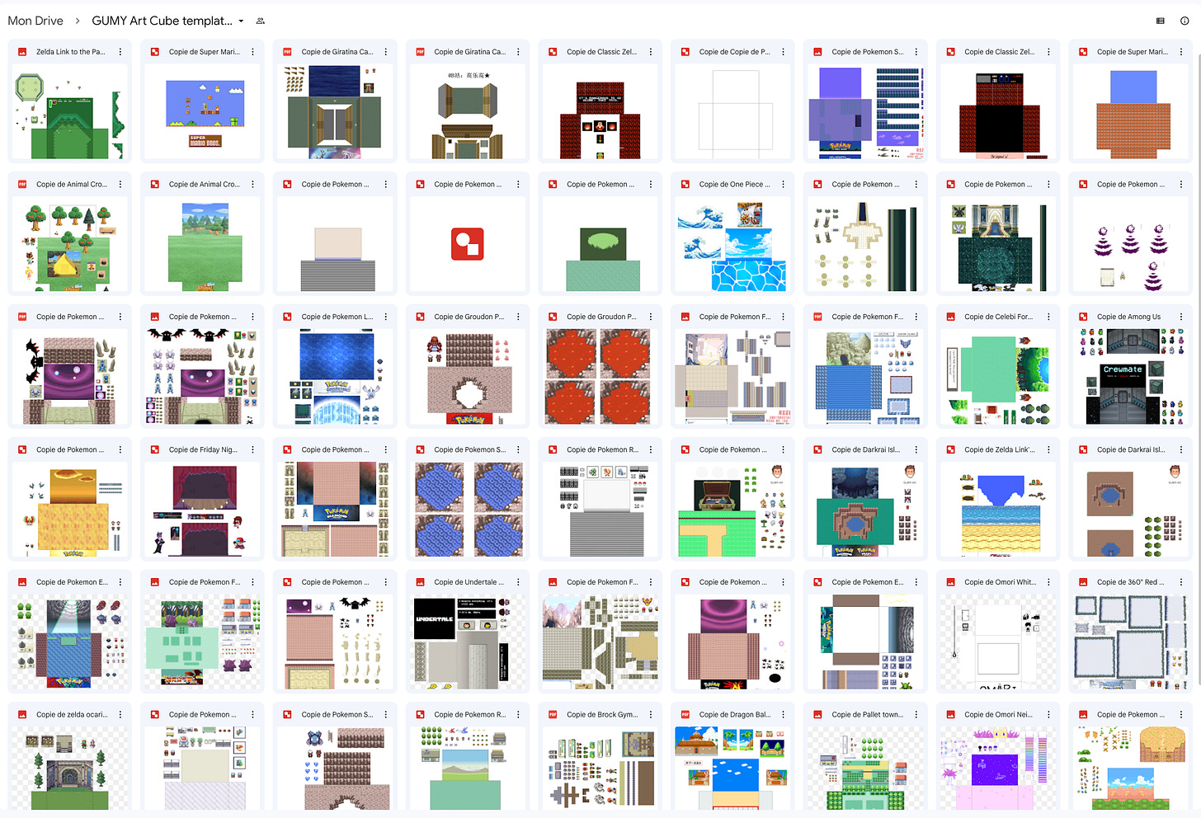Image resolution: width=1201 pixels, height=818 pixels.
Task: Select file name 'Copie de Copie de P...'
Action: coord(735,52)
